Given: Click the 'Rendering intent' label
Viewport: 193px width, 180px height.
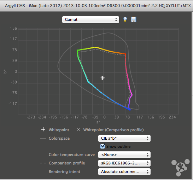Looking at the screenshot, I should 64,172.
